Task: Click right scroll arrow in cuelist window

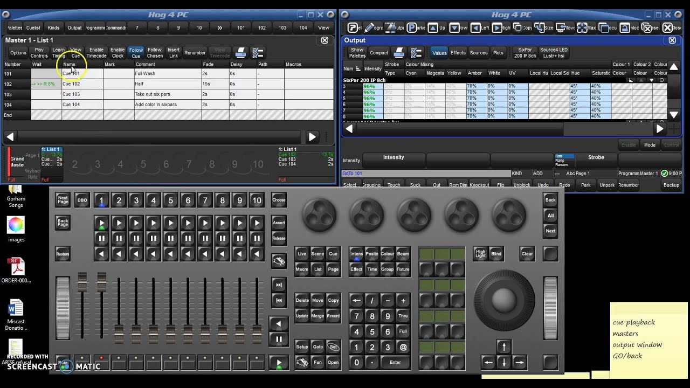Action: [x=312, y=137]
